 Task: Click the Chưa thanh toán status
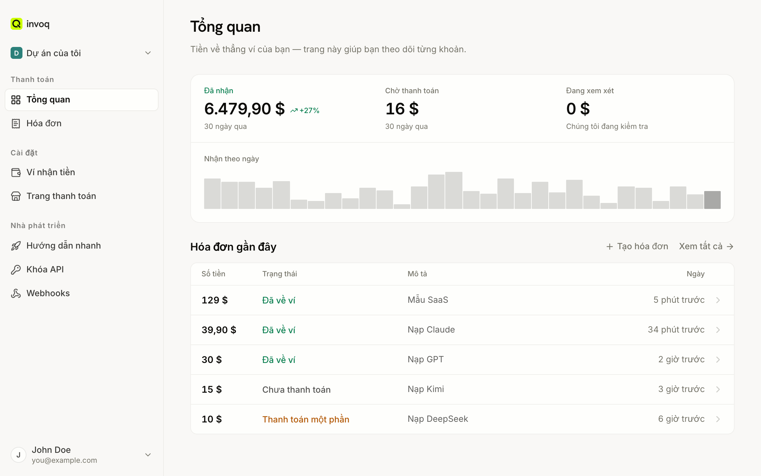click(x=296, y=390)
